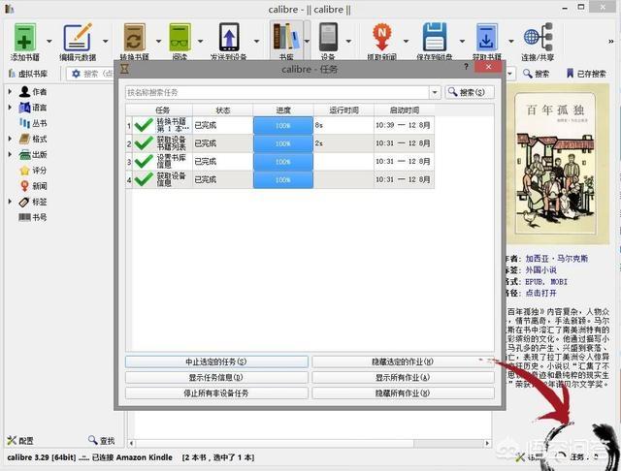Click Show all jobs button
This screenshot has height=471, width=621.
click(403, 378)
